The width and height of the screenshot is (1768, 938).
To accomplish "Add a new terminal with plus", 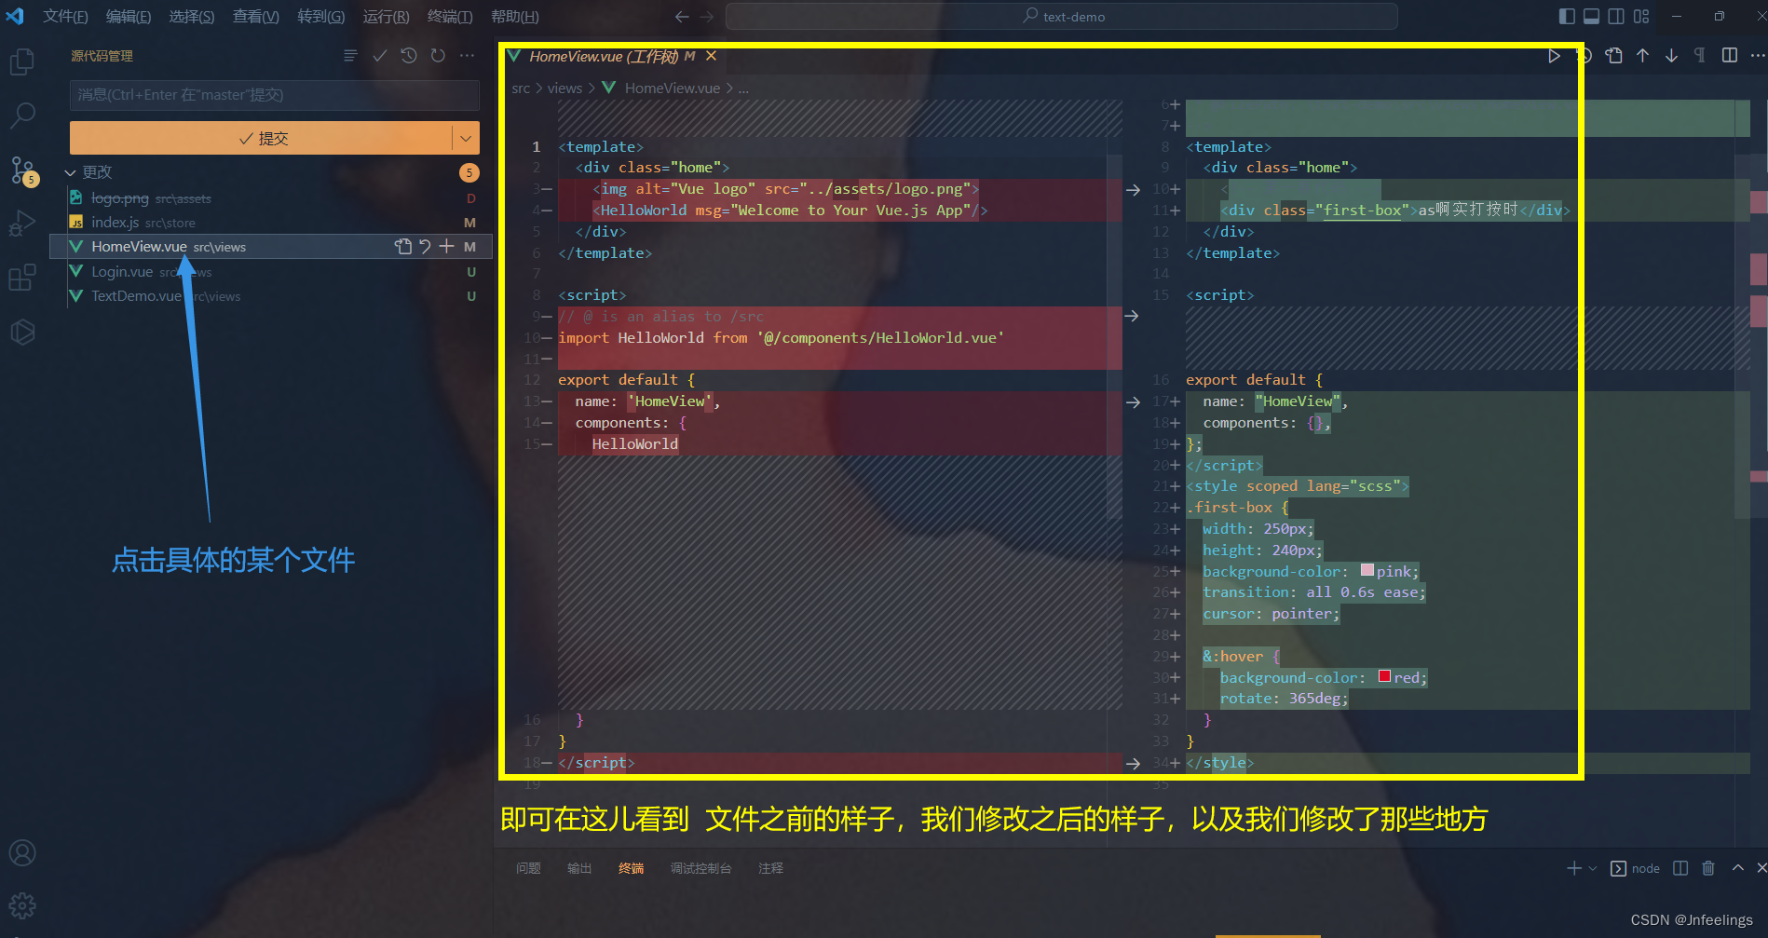I will tap(1574, 868).
